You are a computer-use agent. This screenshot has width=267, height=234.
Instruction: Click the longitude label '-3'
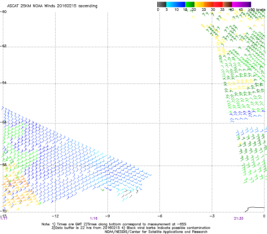[212, 216]
